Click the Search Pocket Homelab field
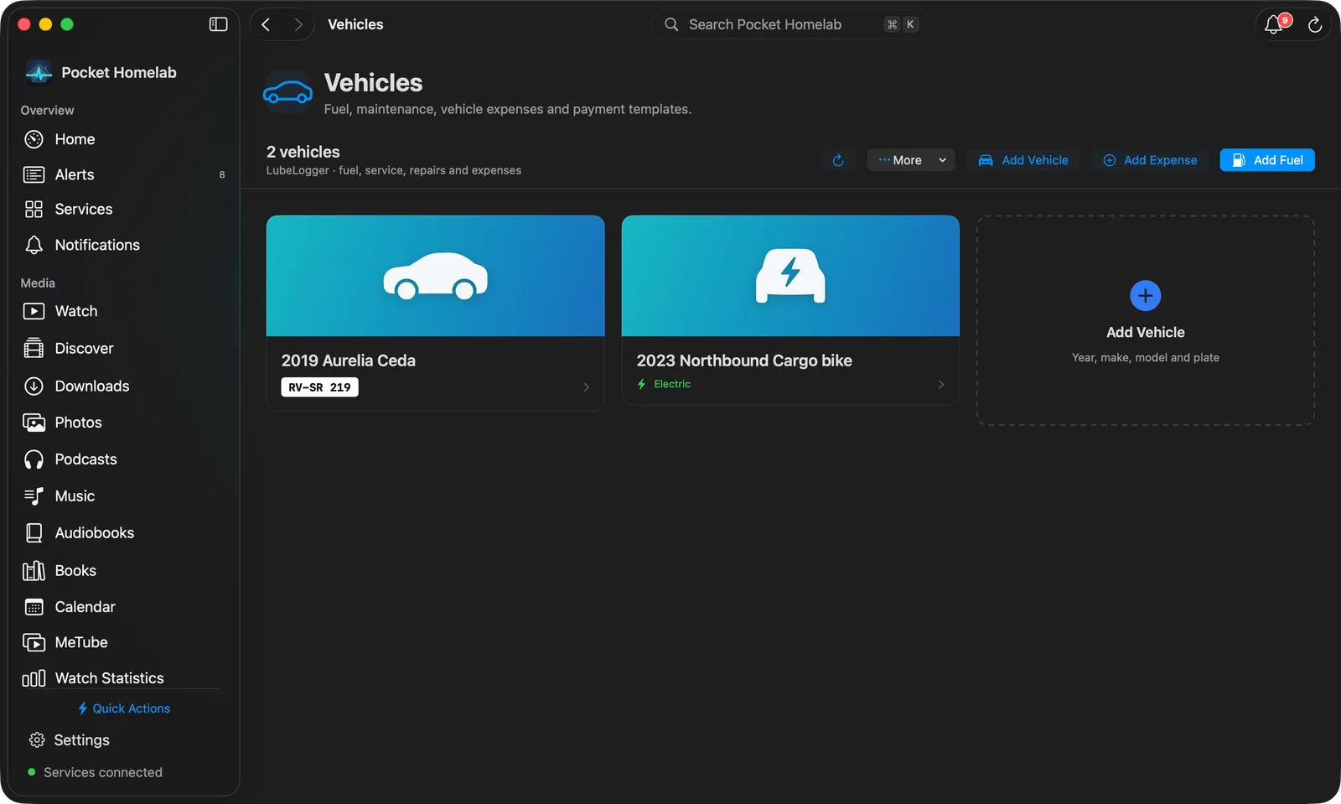Screen dimensions: 1341x804 pos(790,24)
